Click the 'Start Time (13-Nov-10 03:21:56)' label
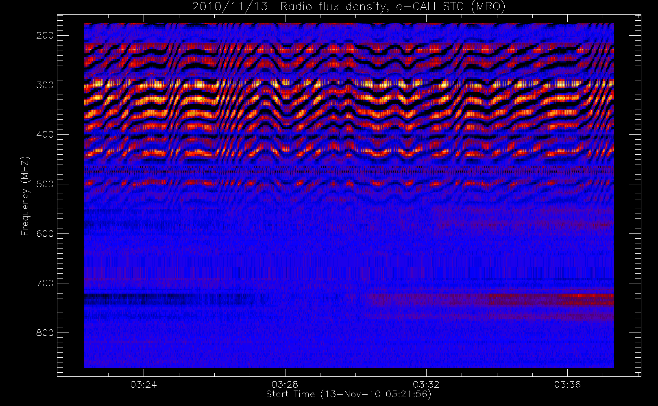Image resolution: width=658 pixels, height=406 pixels. pos(349,394)
